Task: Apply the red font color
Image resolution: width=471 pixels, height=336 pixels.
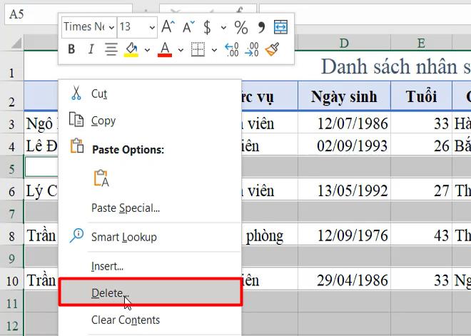Action: (165, 49)
